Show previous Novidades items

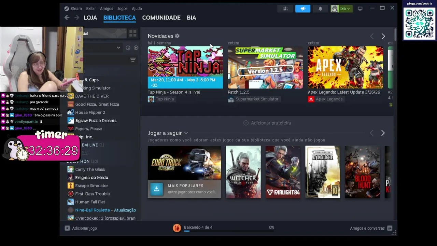(x=372, y=36)
